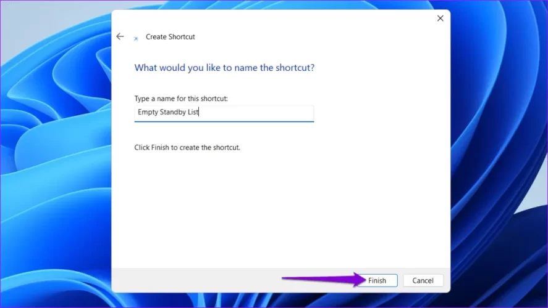Viewport: 548px width, 308px height.
Task: Close the Create Shortcut dialog with X
Action: [440, 18]
